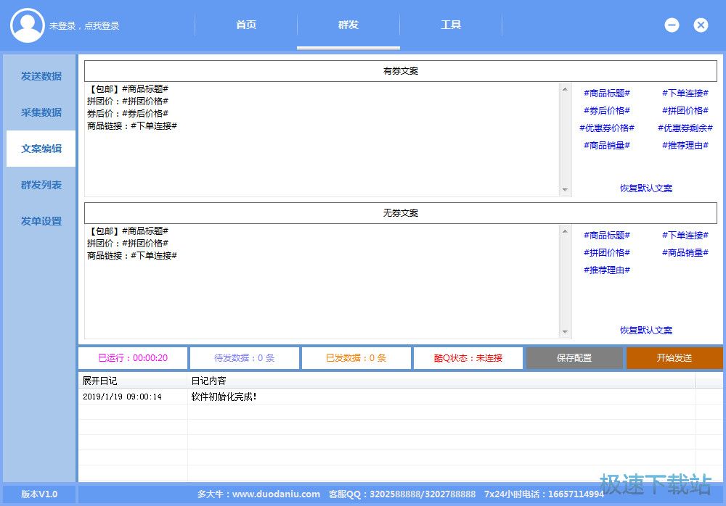Viewport: 726px width, 506px height.
Task: Click 恢复默认文案 under 无券文案
Action: pyautogui.click(x=646, y=331)
